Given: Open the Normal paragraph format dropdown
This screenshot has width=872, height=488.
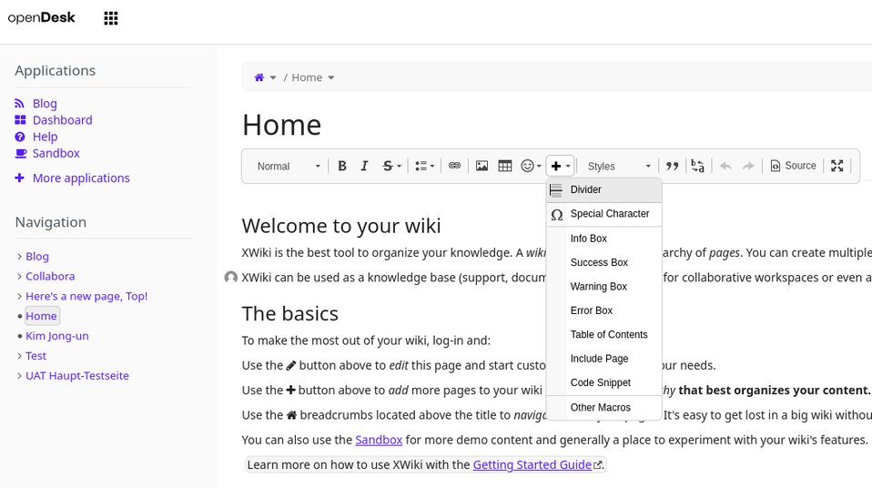Looking at the screenshot, I should [289, 166].
